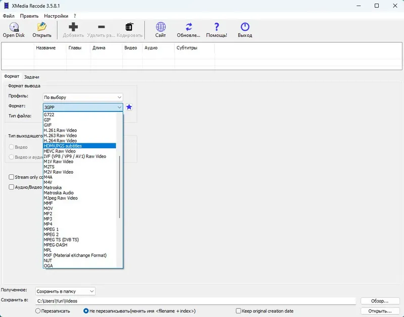404x317 pixels.
Task: Select MPEG 2 format option
Action: click(x=80, y=235)
